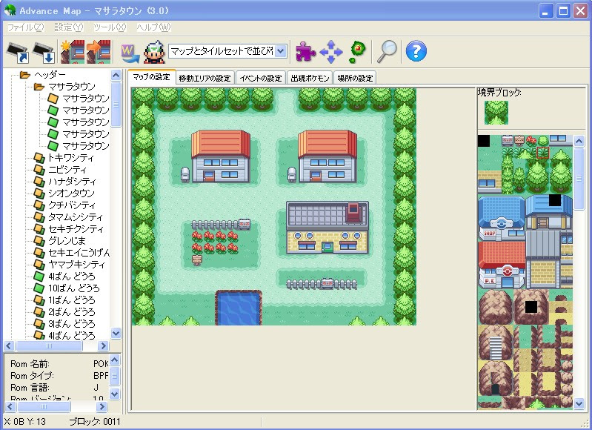
Task: Click the new map icon with sun sparkle
Action: (73, 51)
